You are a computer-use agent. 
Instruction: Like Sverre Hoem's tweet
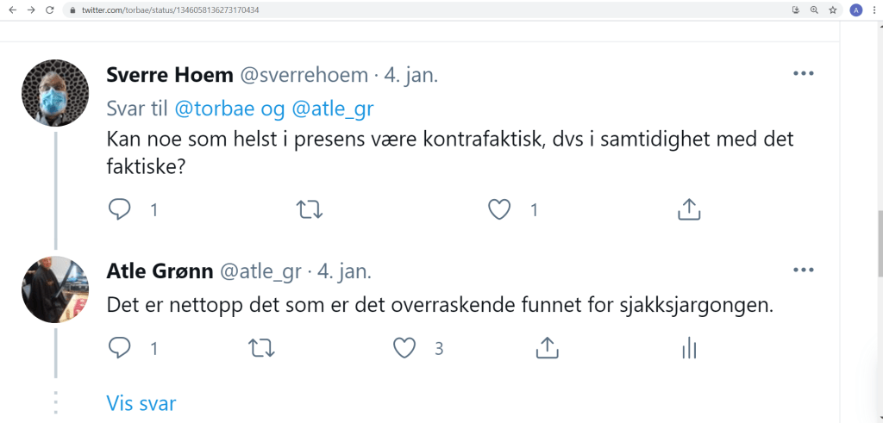coord(499,209)
